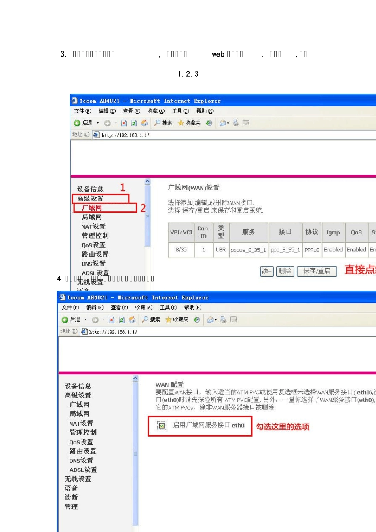Image resolution: width=376 pixels, height=532 pixels.
Task: Click Stop icon in lower WAN配置 window
Action: click(112, 320)
